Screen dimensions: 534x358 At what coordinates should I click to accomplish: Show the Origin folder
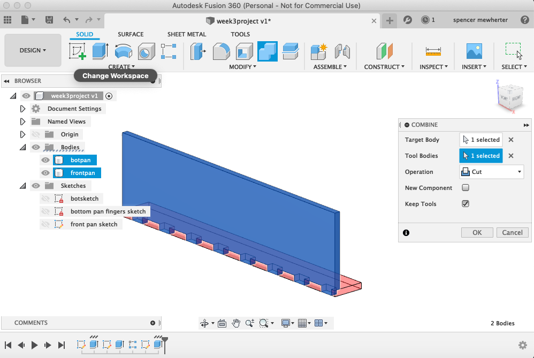(x=36, y=134)
